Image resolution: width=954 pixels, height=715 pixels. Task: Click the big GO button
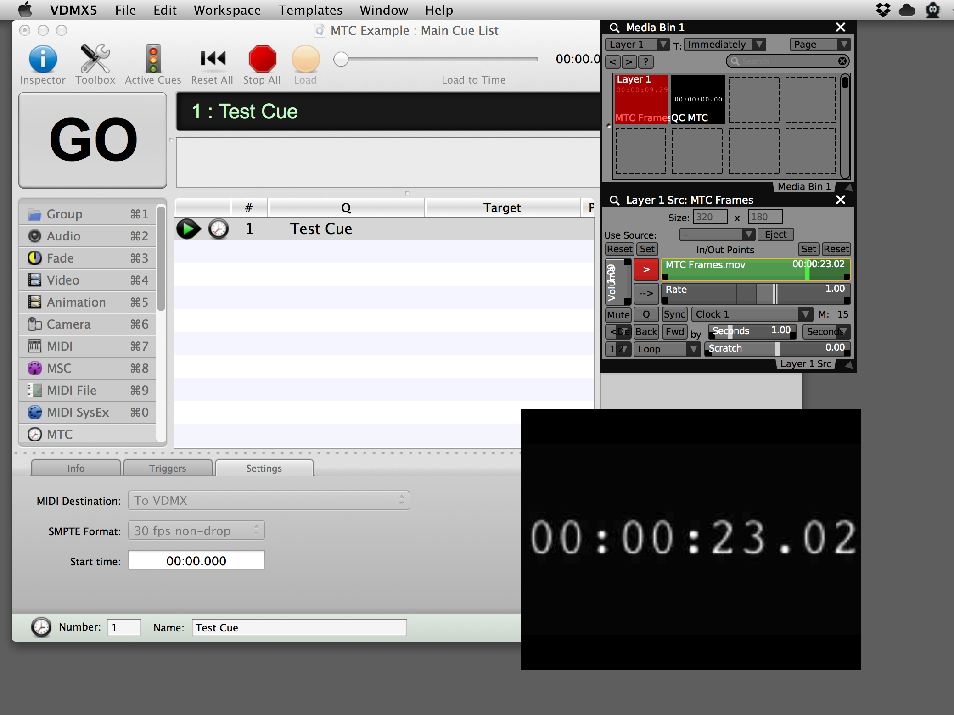pyautogui.click(x=93, y=140)
